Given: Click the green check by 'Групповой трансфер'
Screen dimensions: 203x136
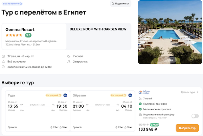Looking at the screenshot, I should pos(140,104).
